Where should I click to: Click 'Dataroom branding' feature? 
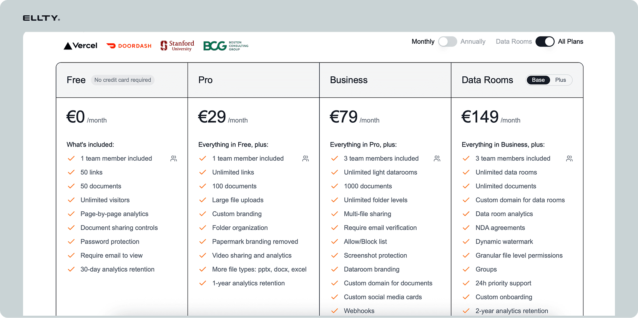click(x=372, y=269)
